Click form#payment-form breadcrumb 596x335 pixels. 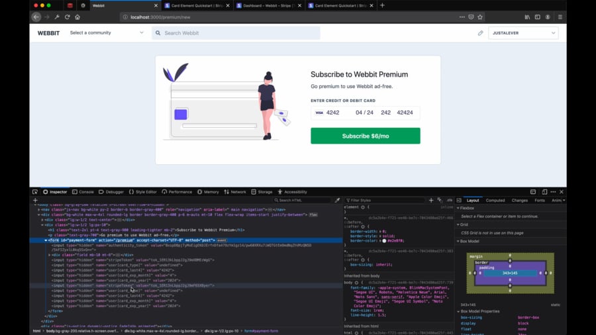[x=261, y=331]
